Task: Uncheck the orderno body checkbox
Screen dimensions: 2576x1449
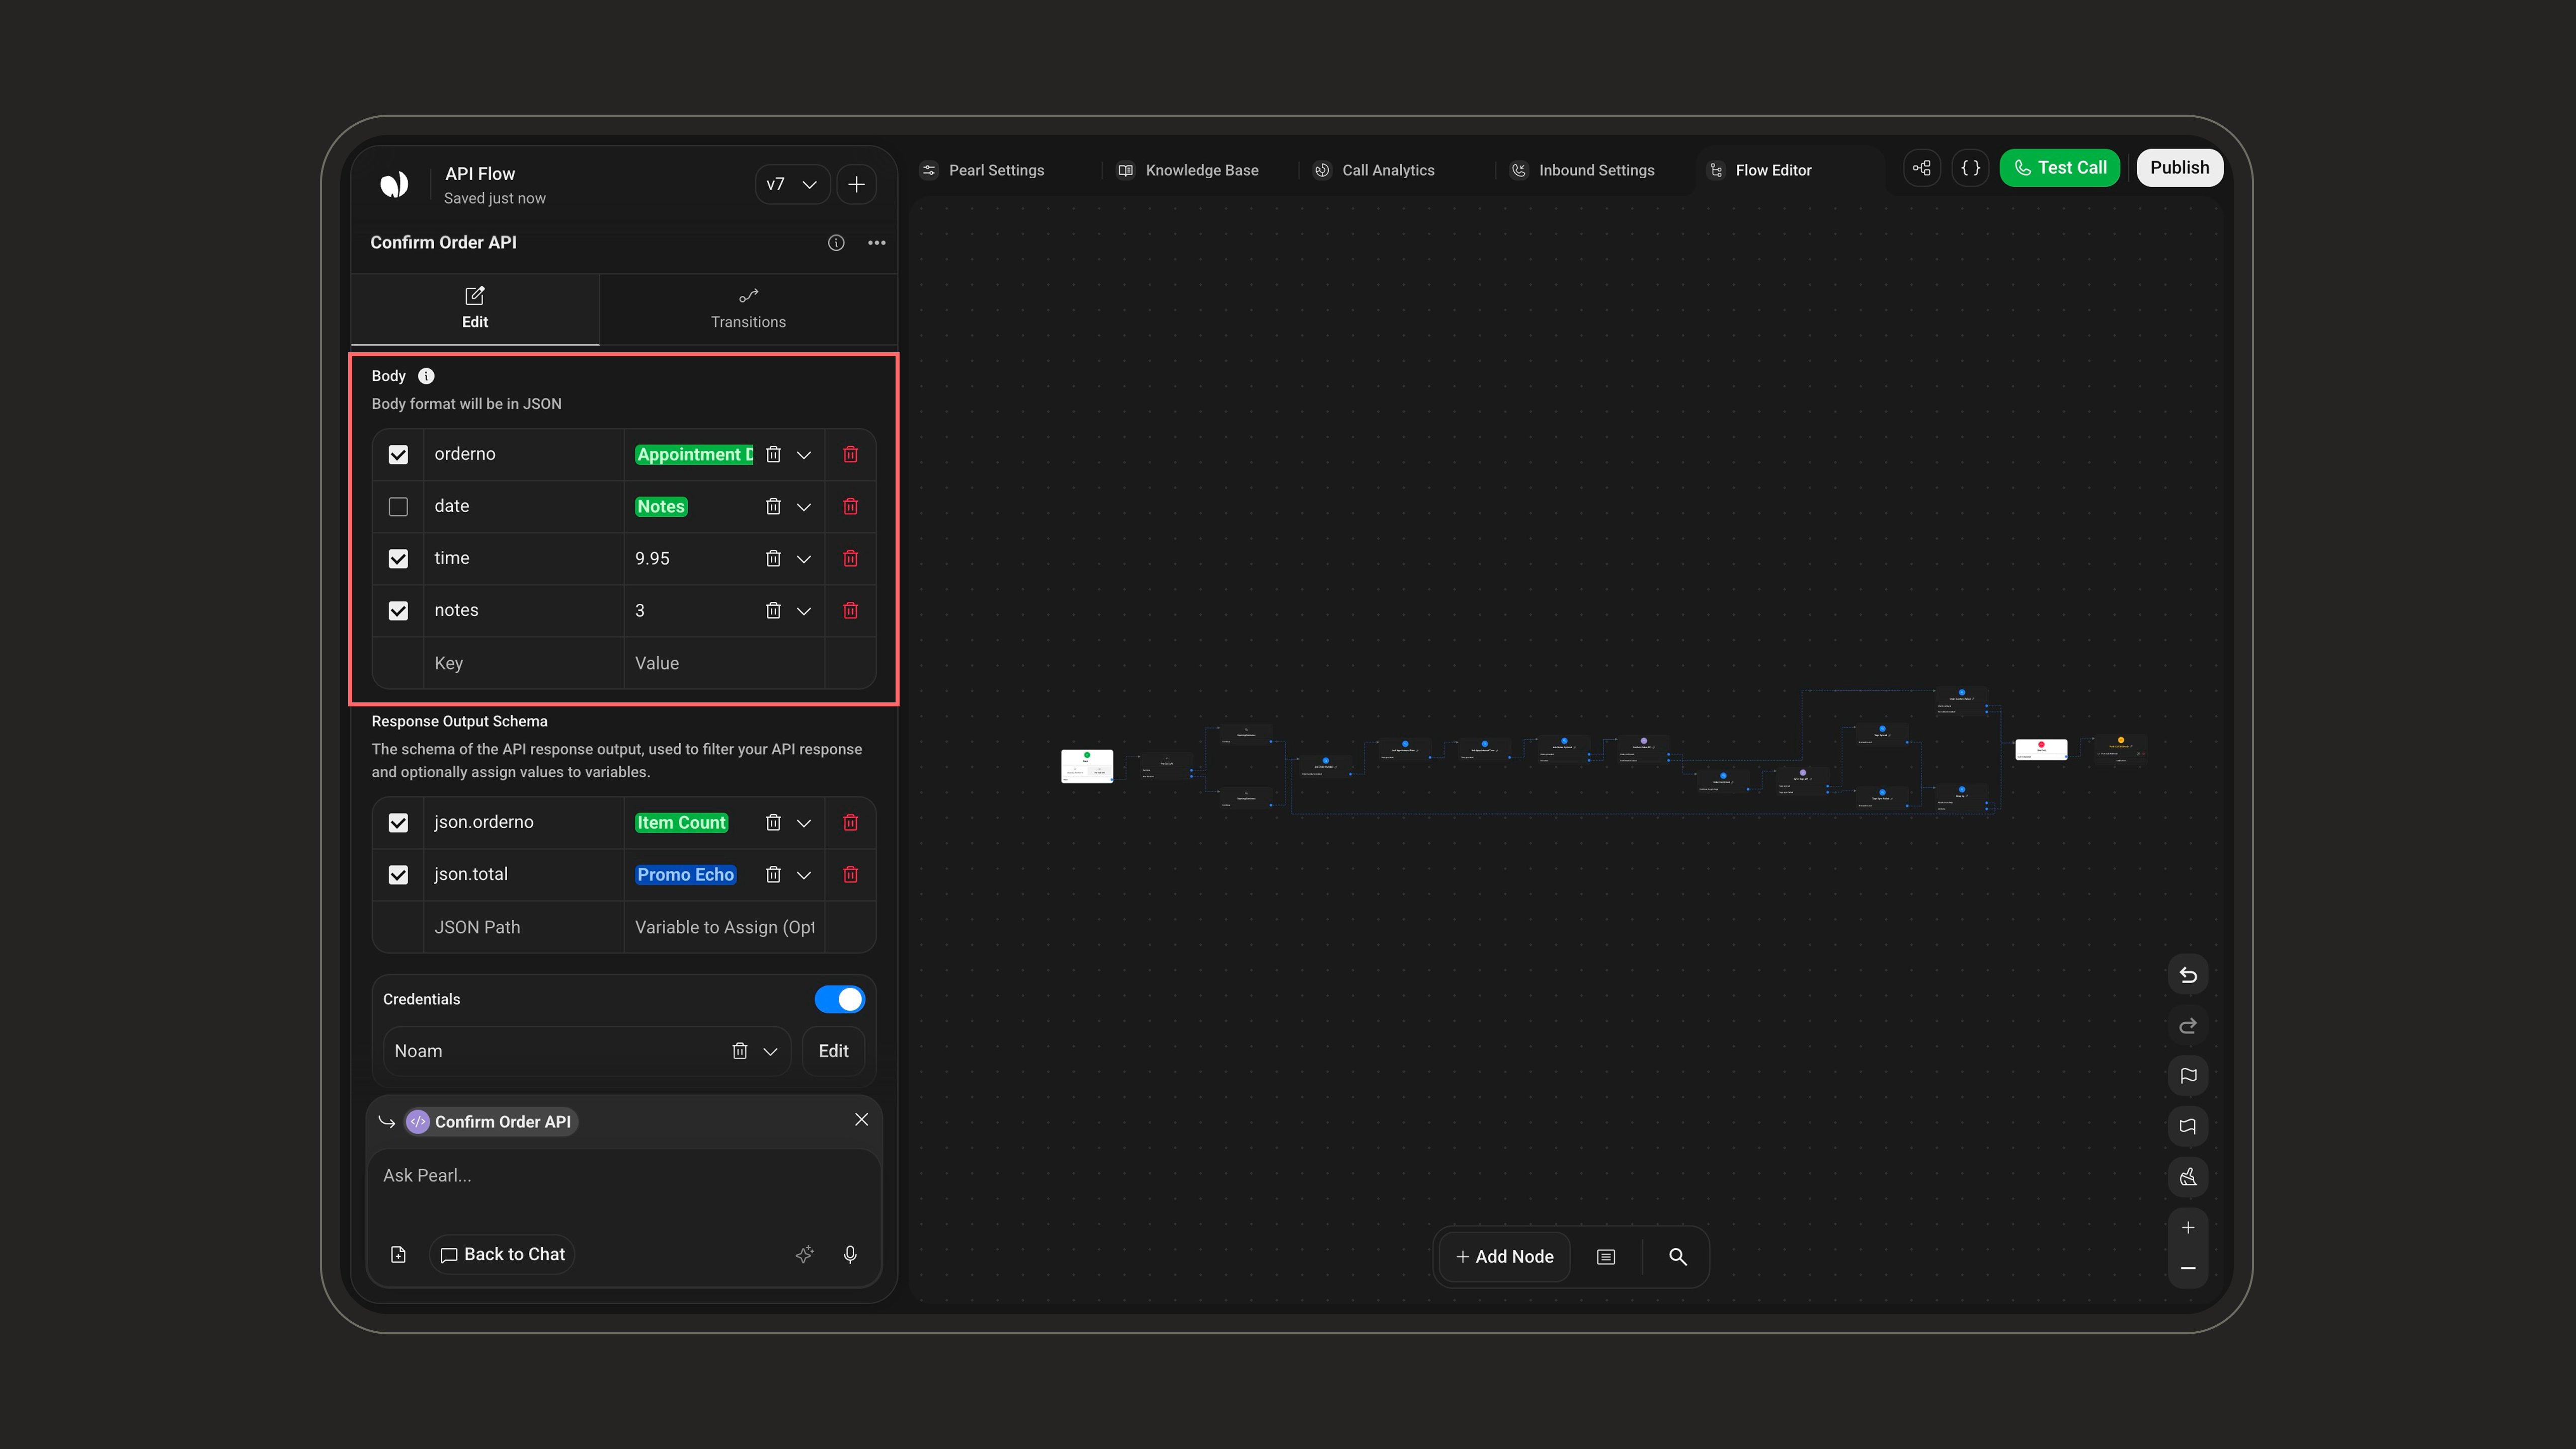Action: click(398, 455)
